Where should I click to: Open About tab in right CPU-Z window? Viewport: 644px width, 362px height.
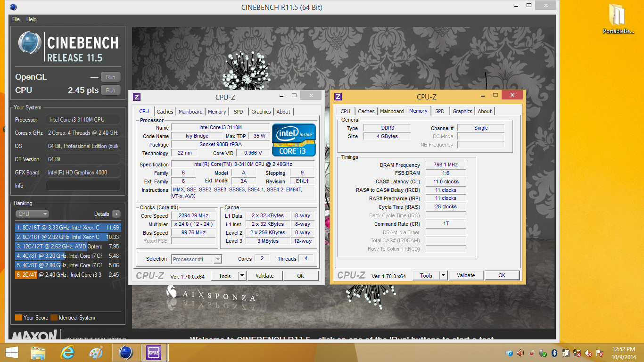click(485, 111)
